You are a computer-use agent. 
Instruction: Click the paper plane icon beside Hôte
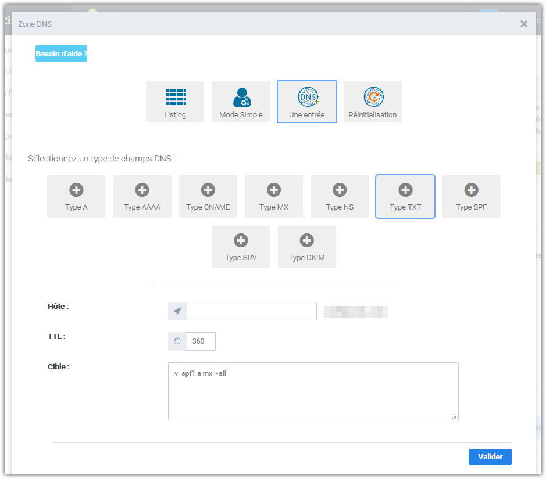pos(177,311)
